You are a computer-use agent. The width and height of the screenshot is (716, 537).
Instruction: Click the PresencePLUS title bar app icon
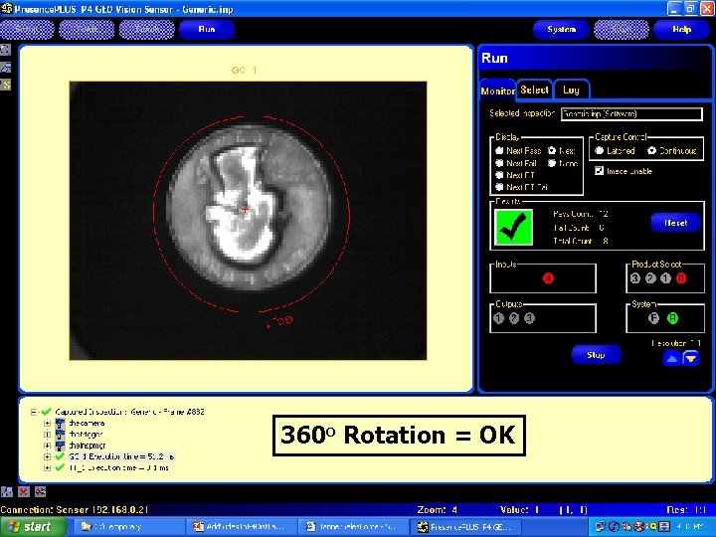pos(6,8)
